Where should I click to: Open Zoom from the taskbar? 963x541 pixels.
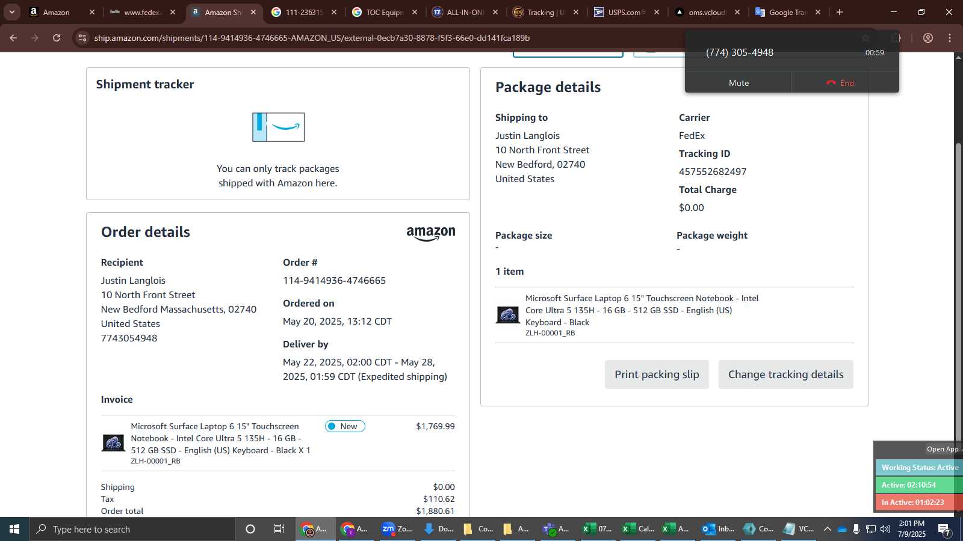point(397,529)
